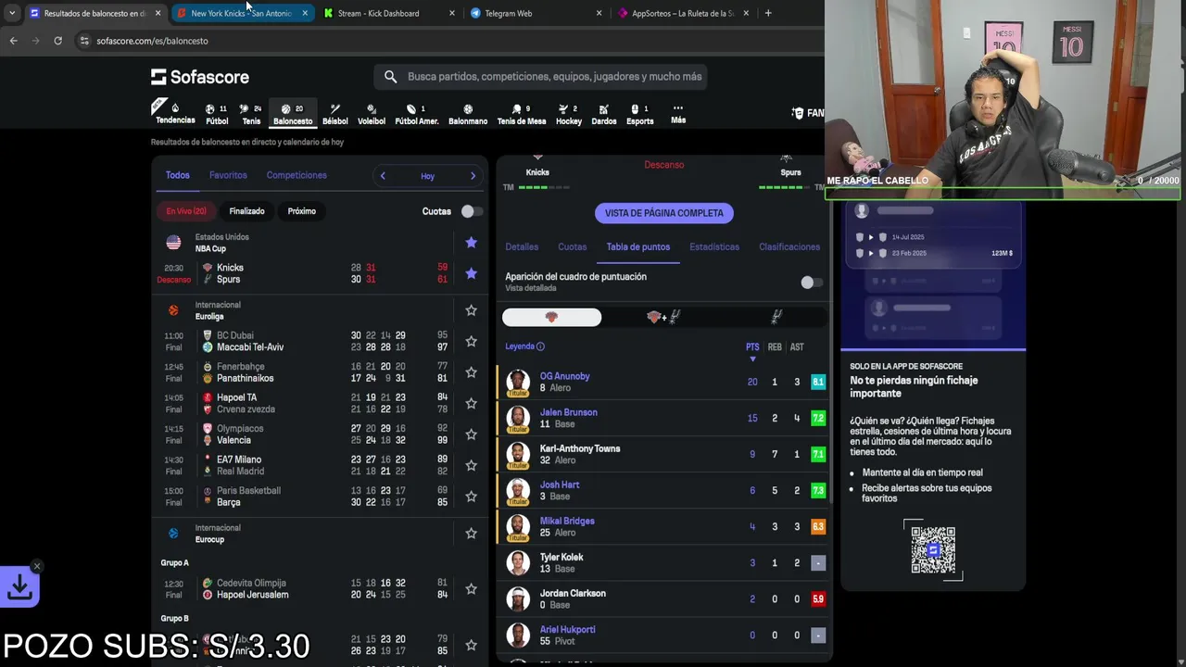Toggle favorite star for Knicks–Spurs match
1186x667 pixels.
click(471, 273)
